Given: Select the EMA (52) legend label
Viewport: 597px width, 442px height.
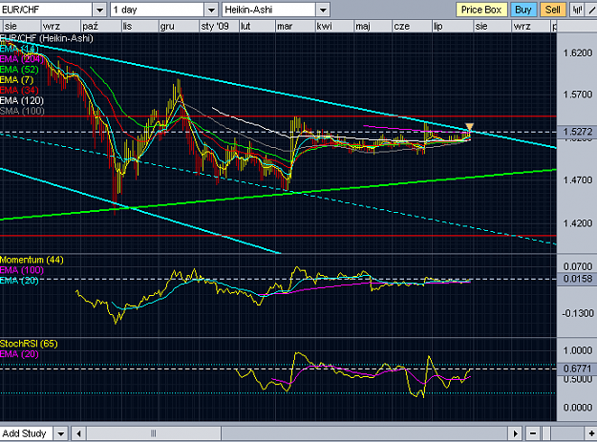Looking at the screenshot, I should click(19, 70).
